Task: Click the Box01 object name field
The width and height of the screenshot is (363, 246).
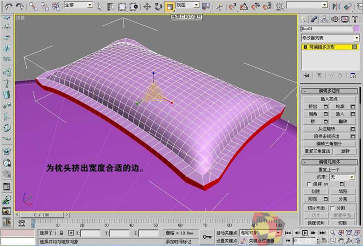Action: [327, 29]
